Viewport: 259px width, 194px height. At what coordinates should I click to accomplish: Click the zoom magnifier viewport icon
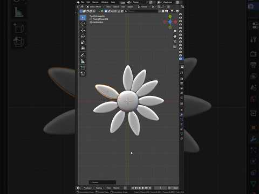pyautogui.click(x=175, y=31)
